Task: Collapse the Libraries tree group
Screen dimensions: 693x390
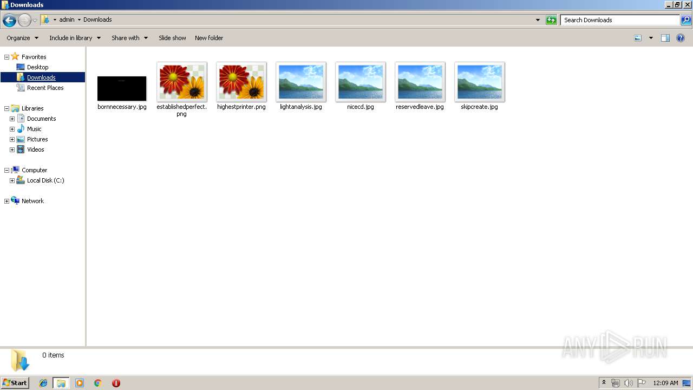Action: click(x=6, y=108)
